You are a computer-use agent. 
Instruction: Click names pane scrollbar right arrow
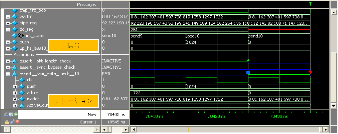click(97, 130)
